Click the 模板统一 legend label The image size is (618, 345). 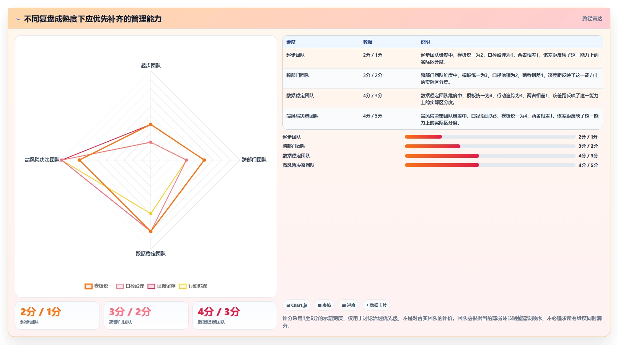103,286
